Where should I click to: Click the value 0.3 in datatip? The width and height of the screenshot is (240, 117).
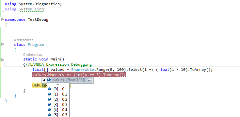pos(65,105)
